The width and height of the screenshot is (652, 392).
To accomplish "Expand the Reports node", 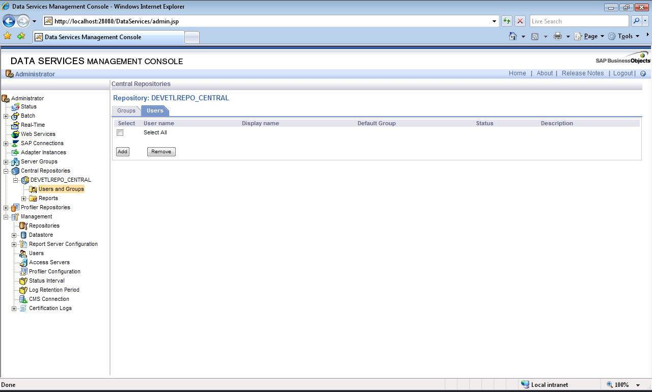I will pyautogui.click(x=23, y=199).
